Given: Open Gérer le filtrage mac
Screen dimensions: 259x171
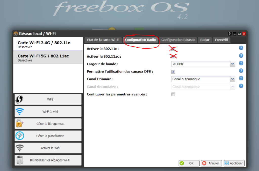Looking at the screenshot, I should pos(48,124).
